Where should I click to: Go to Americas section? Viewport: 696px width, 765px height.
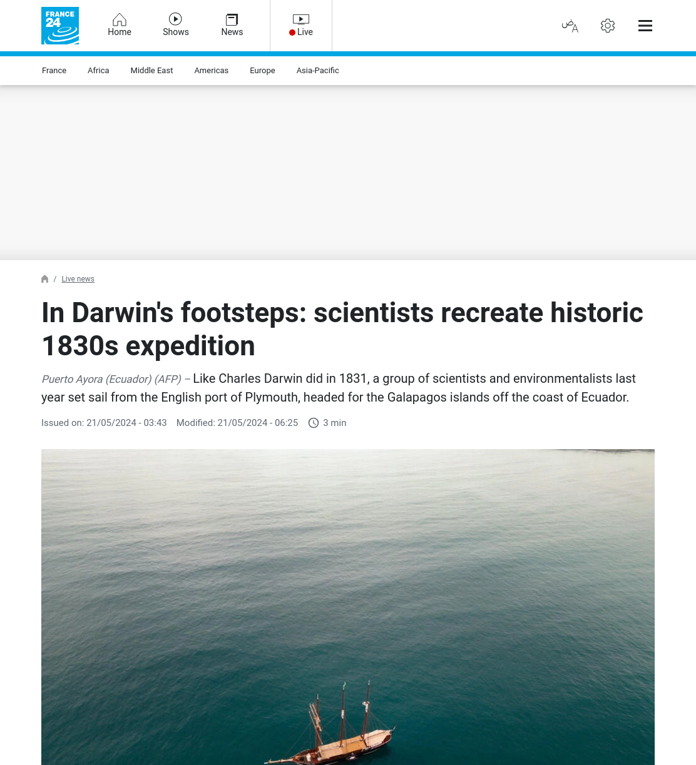[212, 71]
